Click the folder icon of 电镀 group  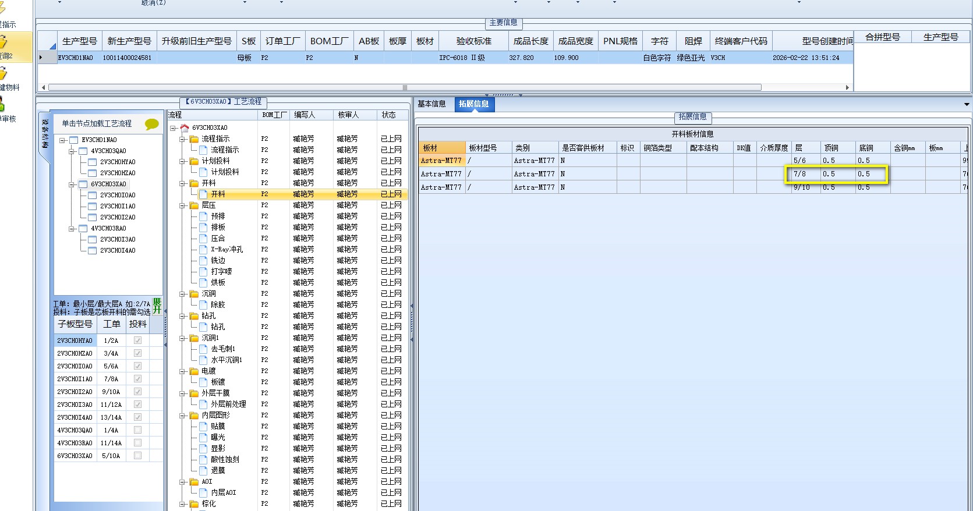click(x=194, y=371)
